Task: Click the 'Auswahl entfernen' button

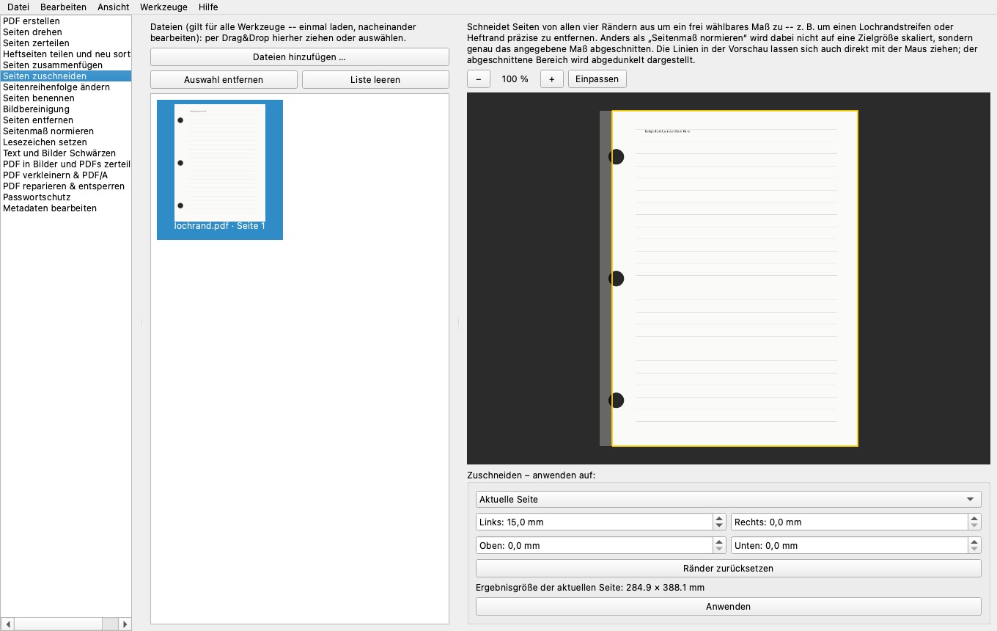Action: pos(224,79)
